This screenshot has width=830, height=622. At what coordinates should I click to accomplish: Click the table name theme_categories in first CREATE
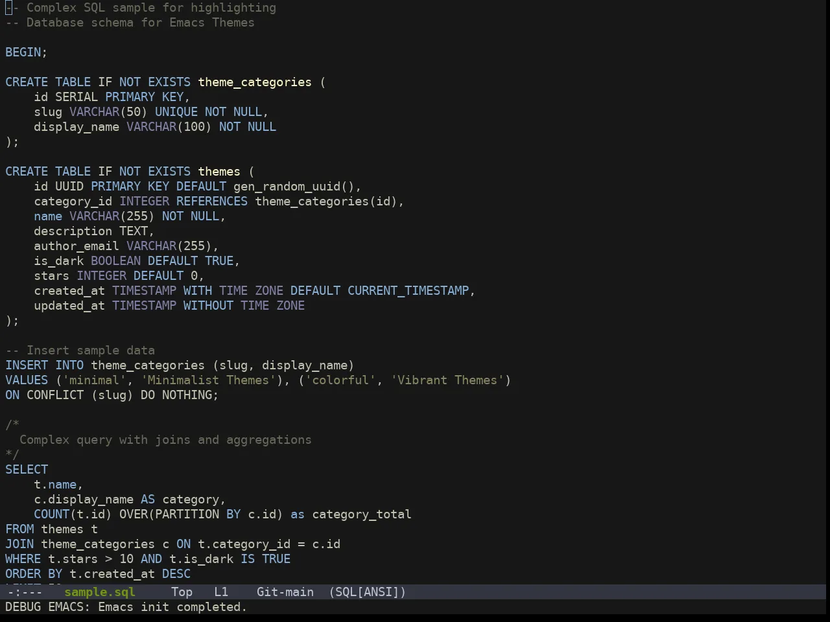pos(255,82)
